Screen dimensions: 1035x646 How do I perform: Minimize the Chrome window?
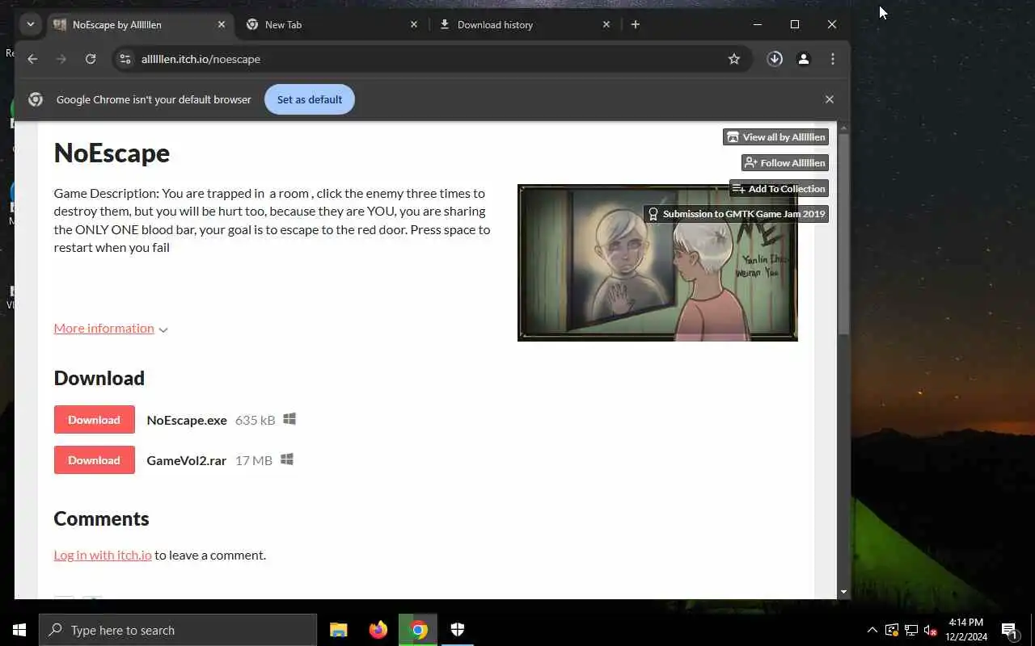[758, 24]
